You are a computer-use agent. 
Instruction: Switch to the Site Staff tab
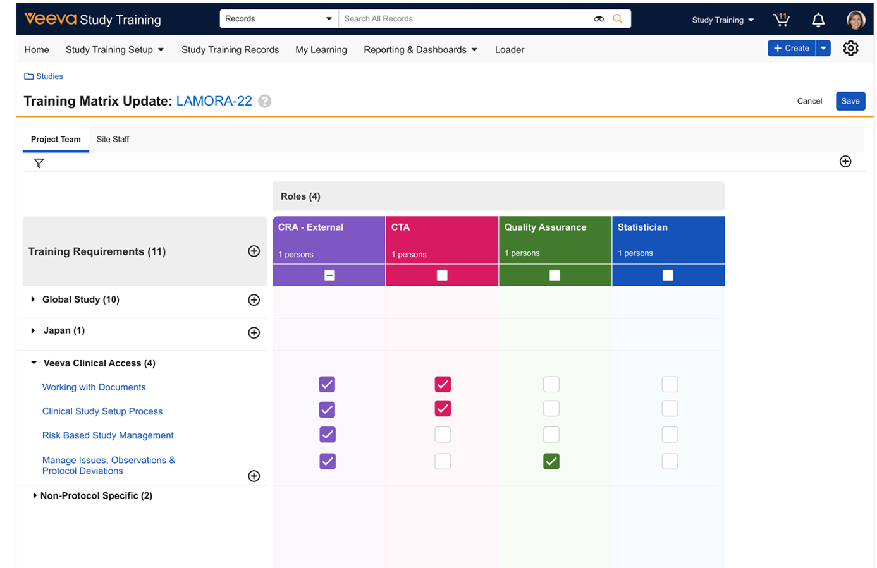click(x=113, y=139)
